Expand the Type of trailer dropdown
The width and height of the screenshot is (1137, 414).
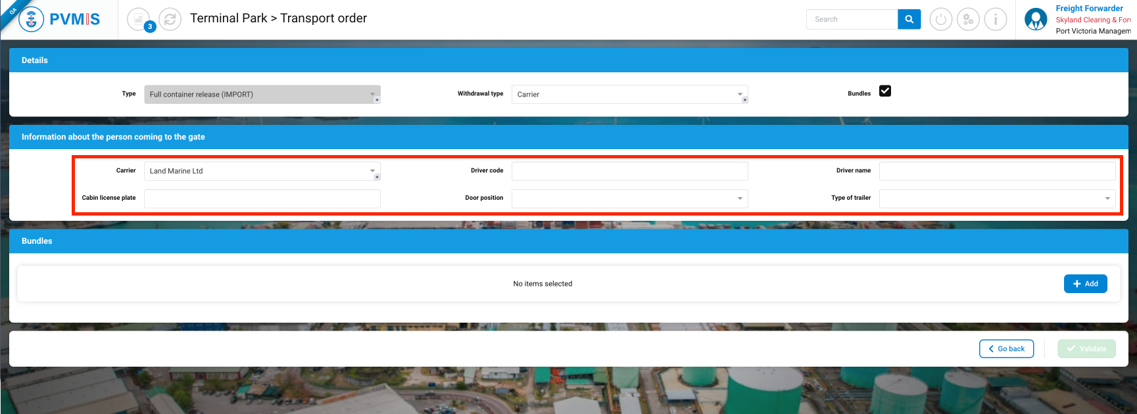996,198
